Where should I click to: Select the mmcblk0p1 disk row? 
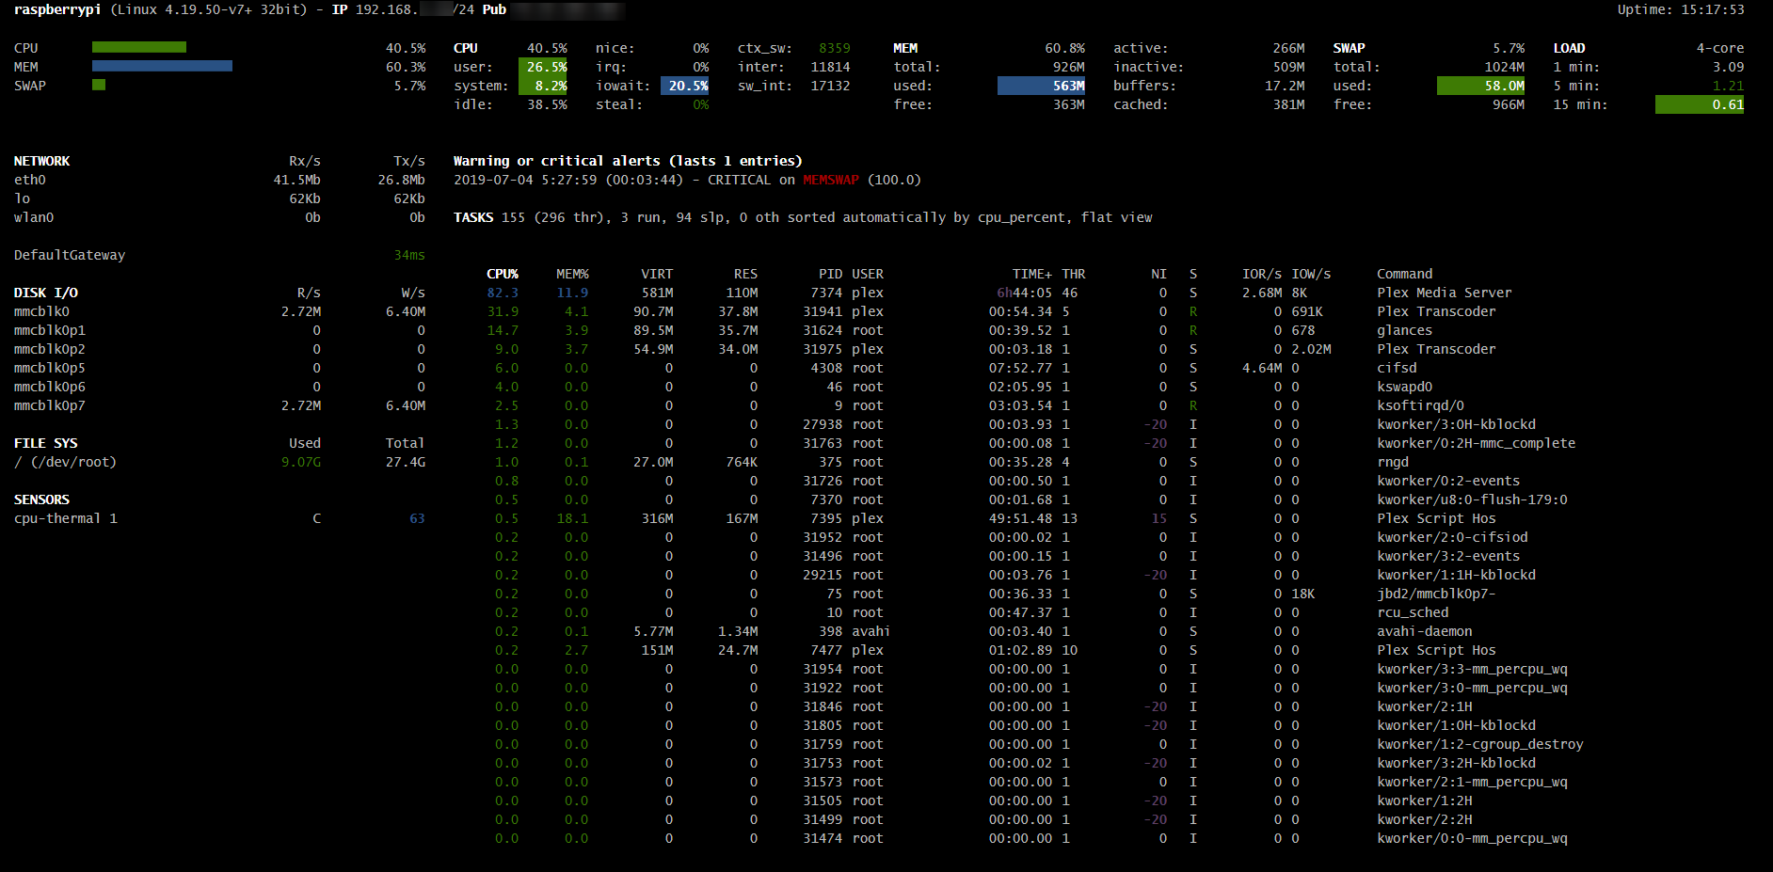[219, 330]
